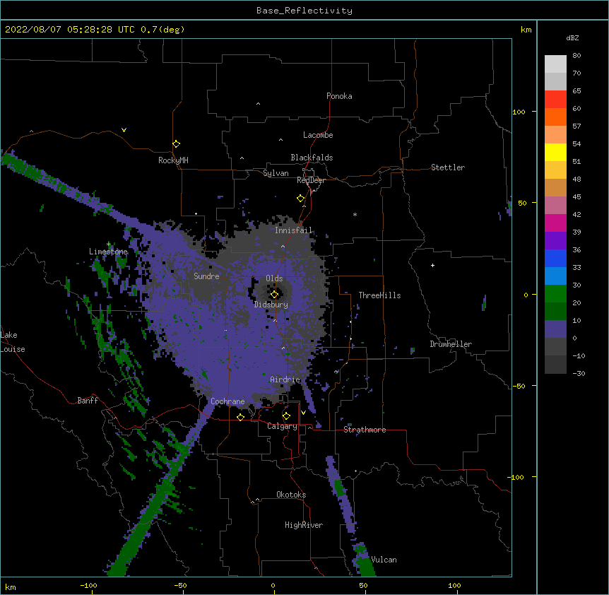The width and height of the screenshot is (609, 595).
Task: Select the blue 36–33 dBZ legend swatch
Action: (x=555, y=259)
